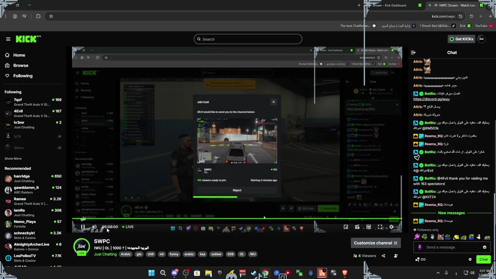Open schneckyirl recommended channel
This screenshot has width=496, height=279.
(x=33, y=235)
